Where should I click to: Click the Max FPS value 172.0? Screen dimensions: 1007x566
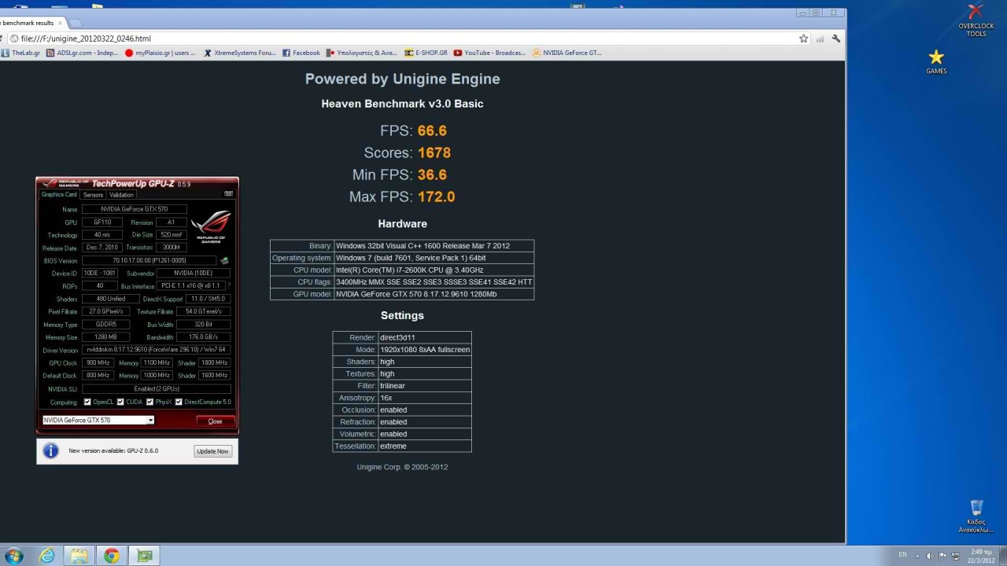click(437, 197)
